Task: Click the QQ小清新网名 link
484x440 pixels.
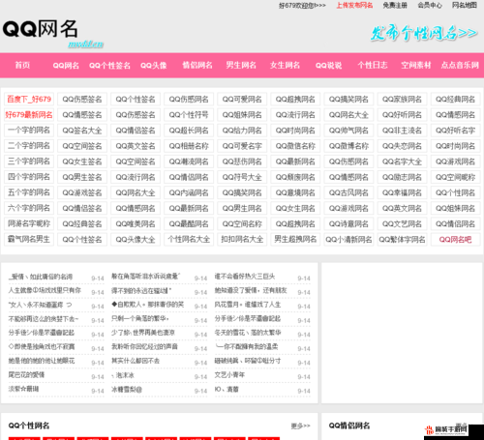Action: 348,240
